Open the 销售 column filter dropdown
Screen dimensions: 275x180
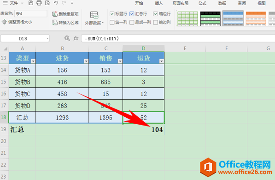120,61
